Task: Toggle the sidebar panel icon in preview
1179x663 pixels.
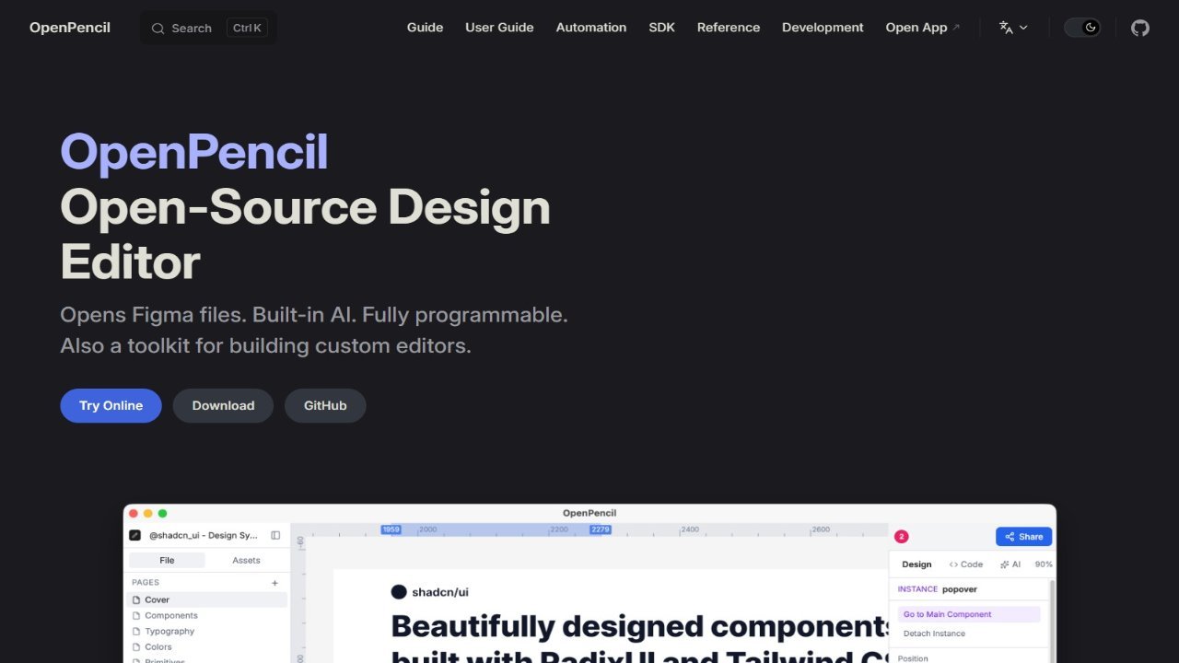Action: click(x=275, y=535)
